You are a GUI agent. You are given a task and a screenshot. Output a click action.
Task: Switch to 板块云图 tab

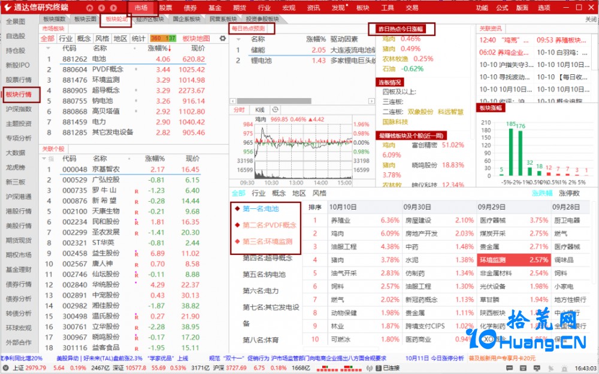coord(85,19)
